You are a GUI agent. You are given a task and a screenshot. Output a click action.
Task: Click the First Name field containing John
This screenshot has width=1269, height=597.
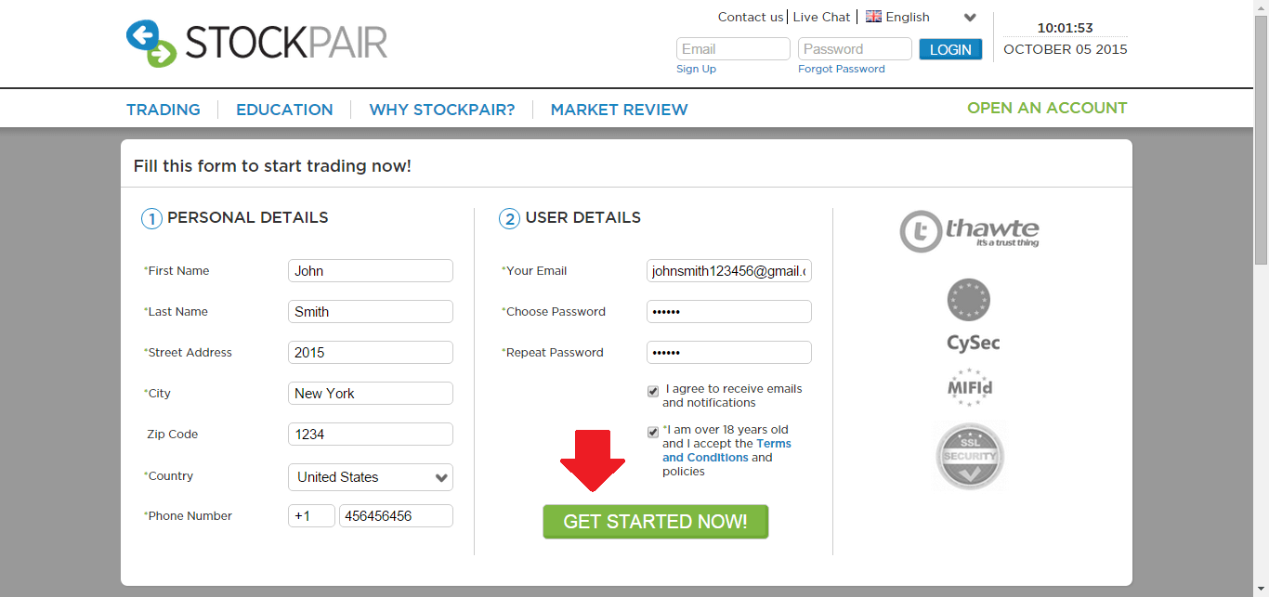coord(371,271)
